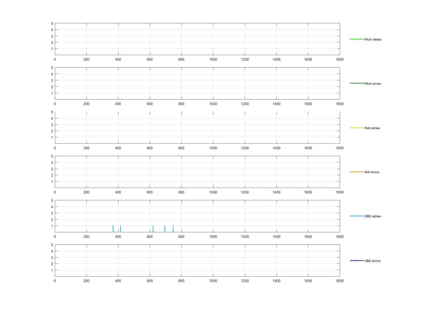Click the y-axis 3 label of Pitch errors plot

52,80
